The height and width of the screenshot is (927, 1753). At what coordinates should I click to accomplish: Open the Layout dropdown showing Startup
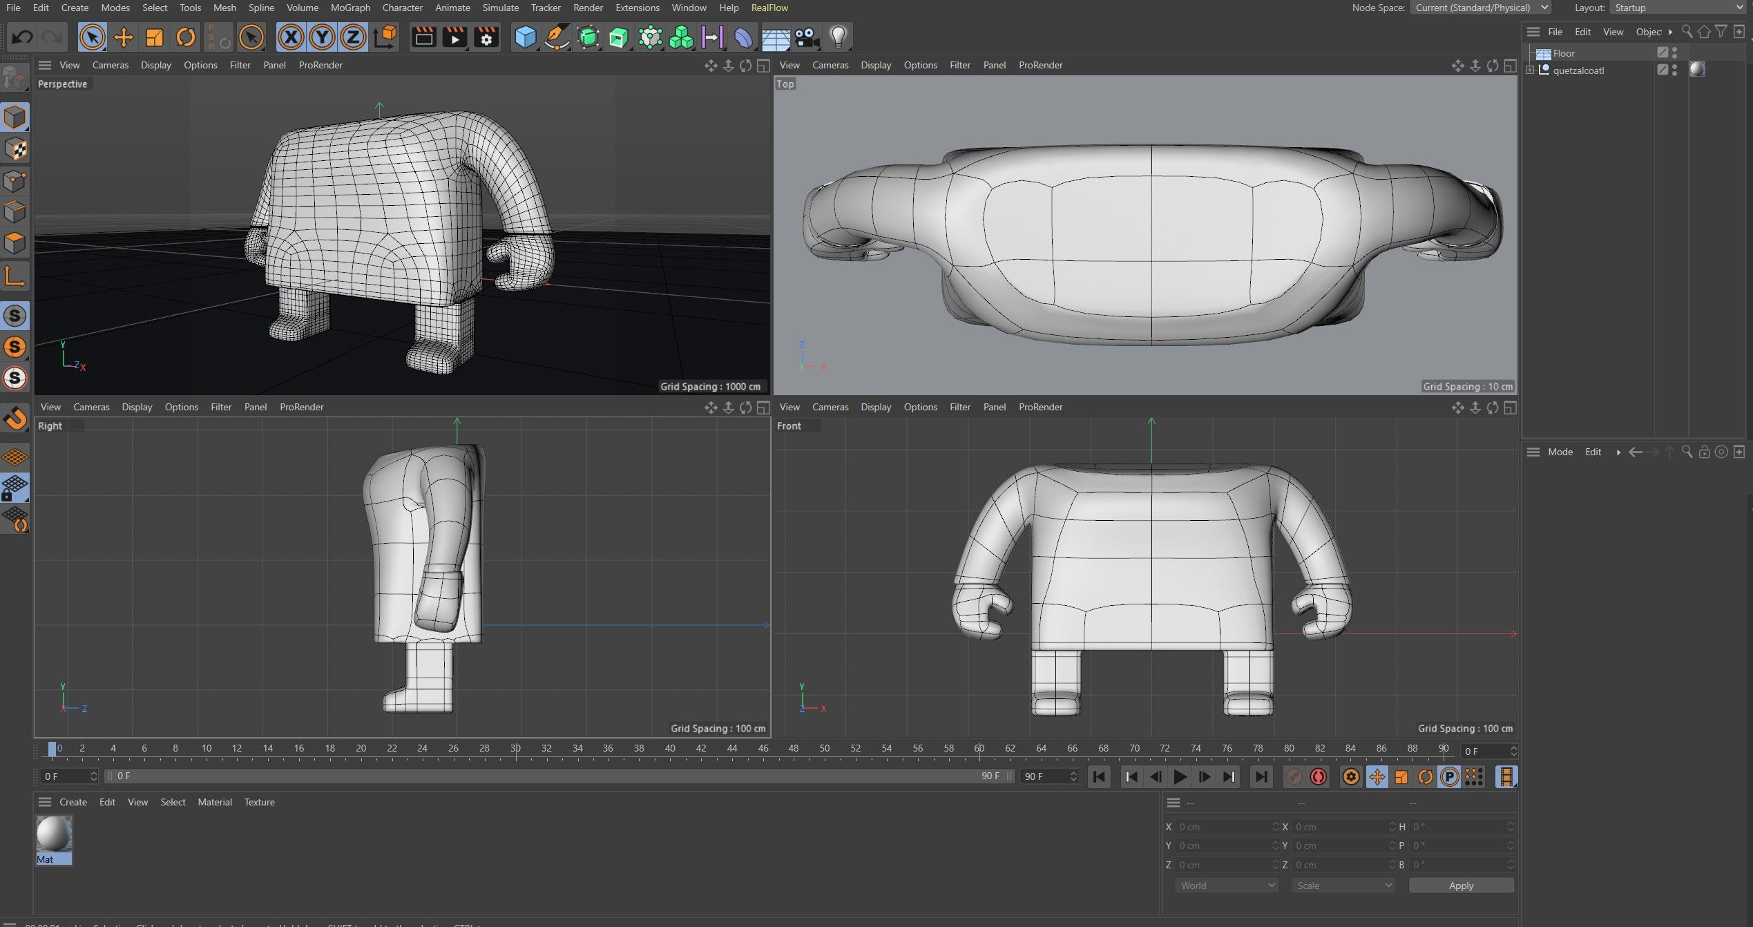pyautogui.click(x=1680, y=8)
